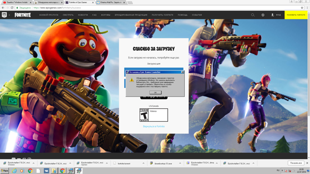Click the green secure padlock icon

(x=17, y=8)
